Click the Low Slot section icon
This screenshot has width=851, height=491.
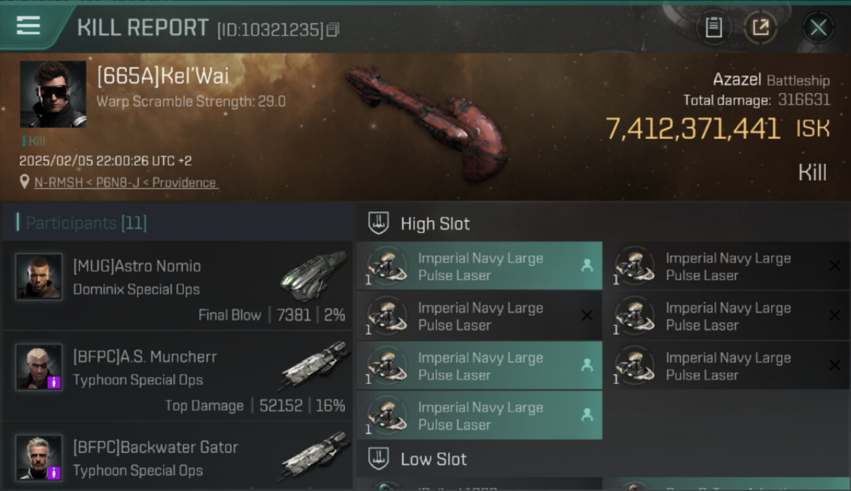pos(378,459)
